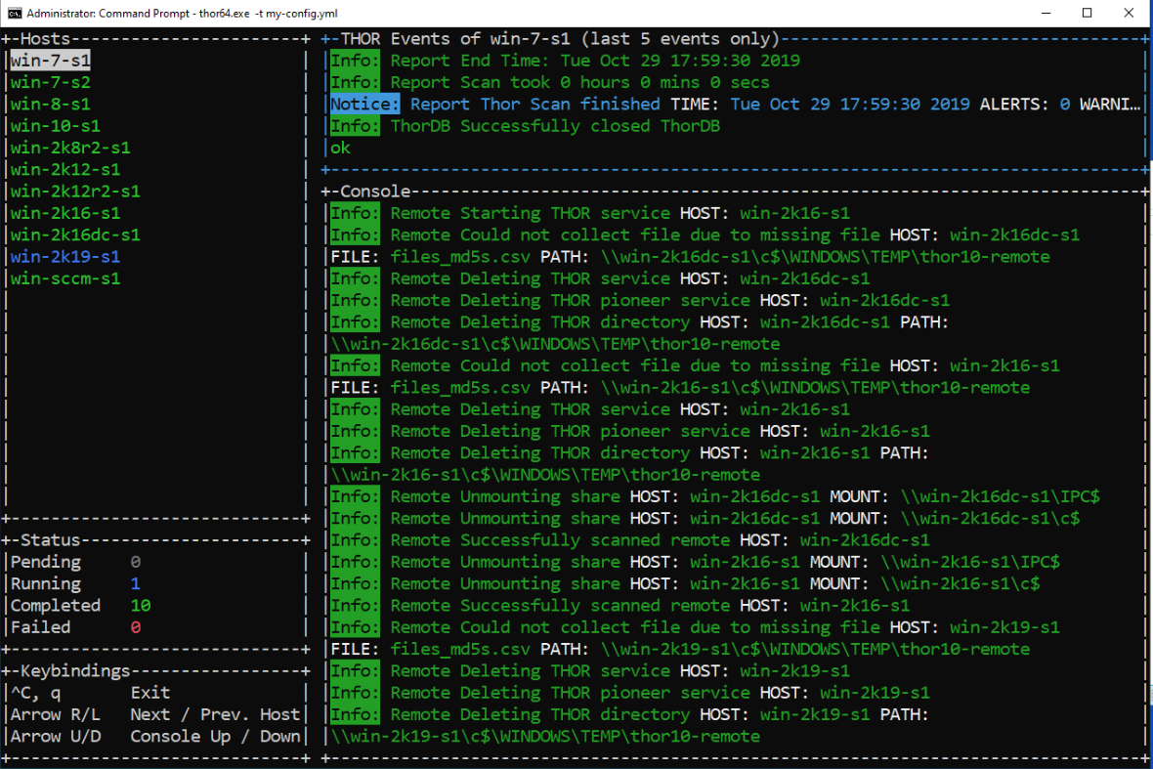Click the blue Notice tag in events

364,105
